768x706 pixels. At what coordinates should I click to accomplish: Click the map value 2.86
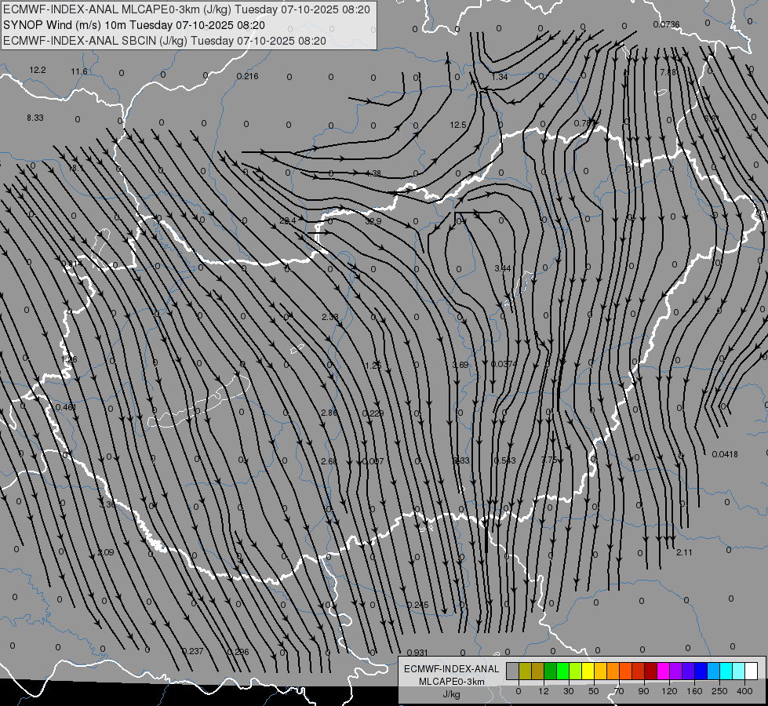pos(329,413)
